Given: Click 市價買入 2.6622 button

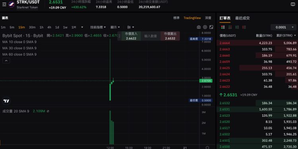Looking at the screenshot, I should click(131, 36).
